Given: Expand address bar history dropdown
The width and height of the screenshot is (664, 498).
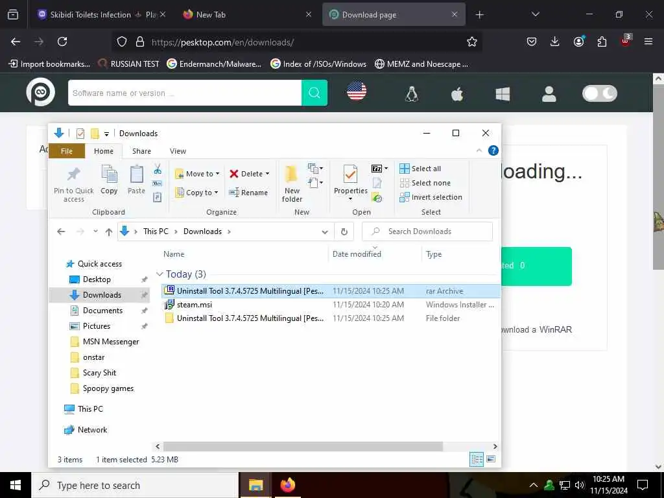Looking at the screenshot, I should (325, 231).
